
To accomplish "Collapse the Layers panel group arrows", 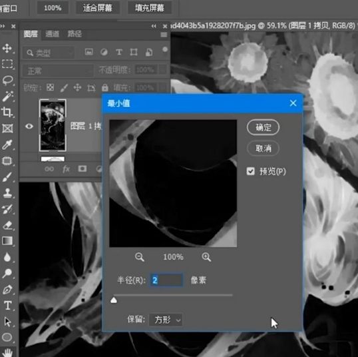I will pyautogui.click(x=154, y=26).
